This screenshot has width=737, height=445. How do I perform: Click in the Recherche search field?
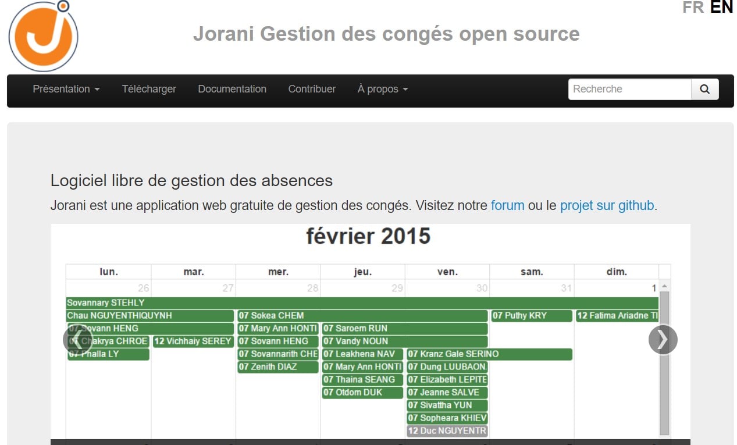(x=629, y=89)
